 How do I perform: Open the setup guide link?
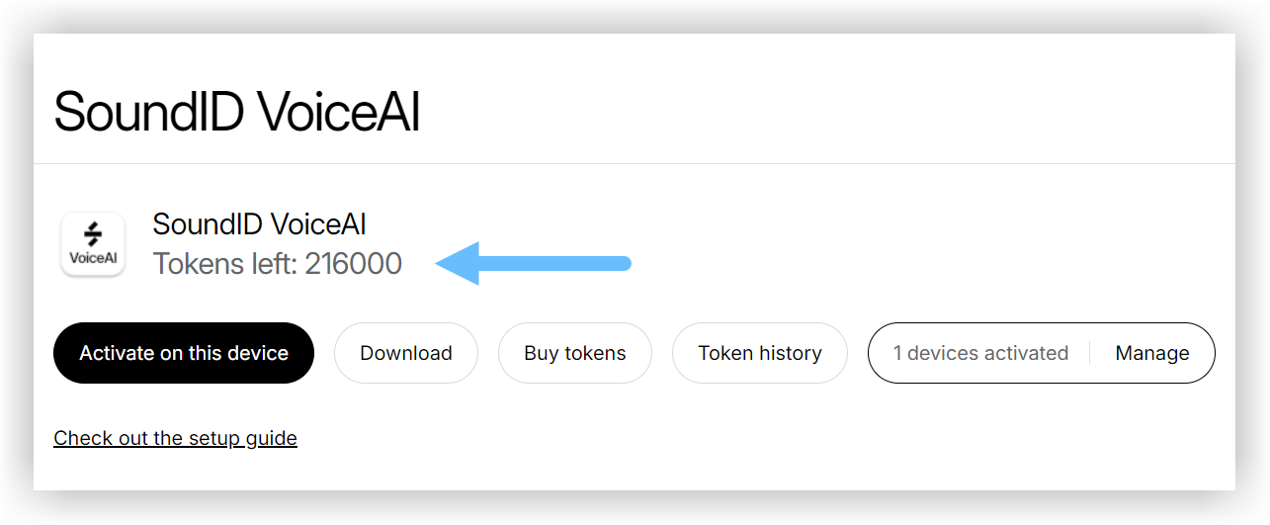[x=175, y=438]
